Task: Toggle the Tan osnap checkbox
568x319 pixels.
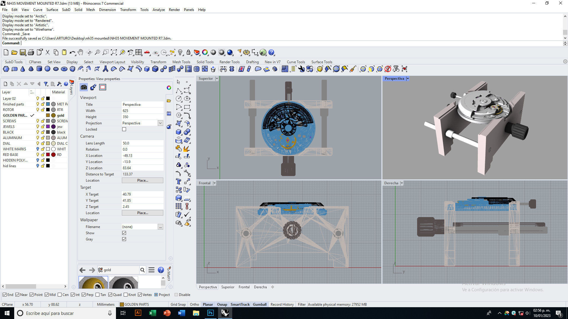Action: tap(98, 295)
